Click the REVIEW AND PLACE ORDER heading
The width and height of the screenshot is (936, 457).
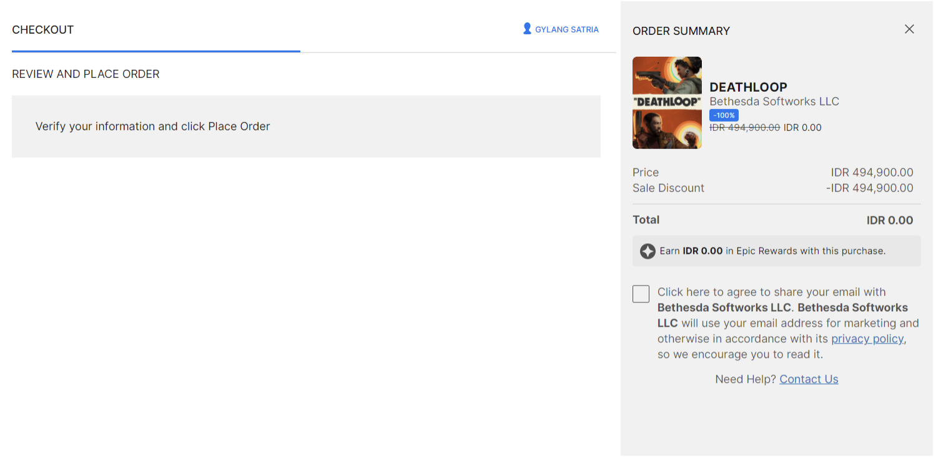coord(86,74)
